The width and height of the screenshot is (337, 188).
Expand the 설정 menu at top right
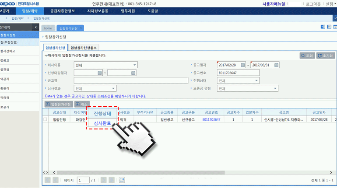point(330,4)
